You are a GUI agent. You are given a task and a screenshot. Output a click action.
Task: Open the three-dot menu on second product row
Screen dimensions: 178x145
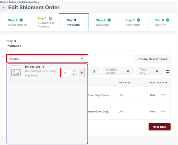[163, 111]
